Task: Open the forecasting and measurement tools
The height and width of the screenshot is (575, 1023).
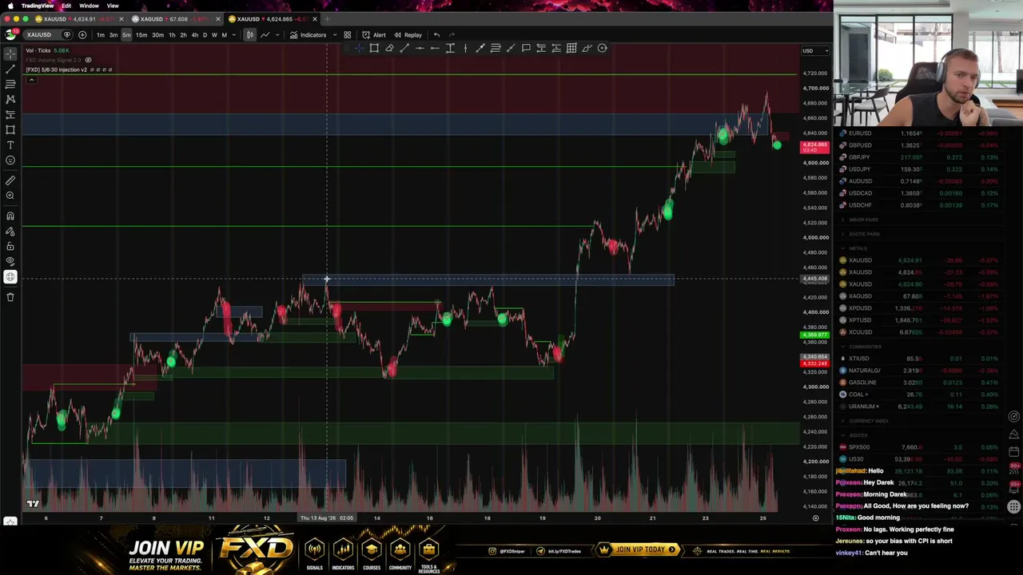Action: pos(10,114)
